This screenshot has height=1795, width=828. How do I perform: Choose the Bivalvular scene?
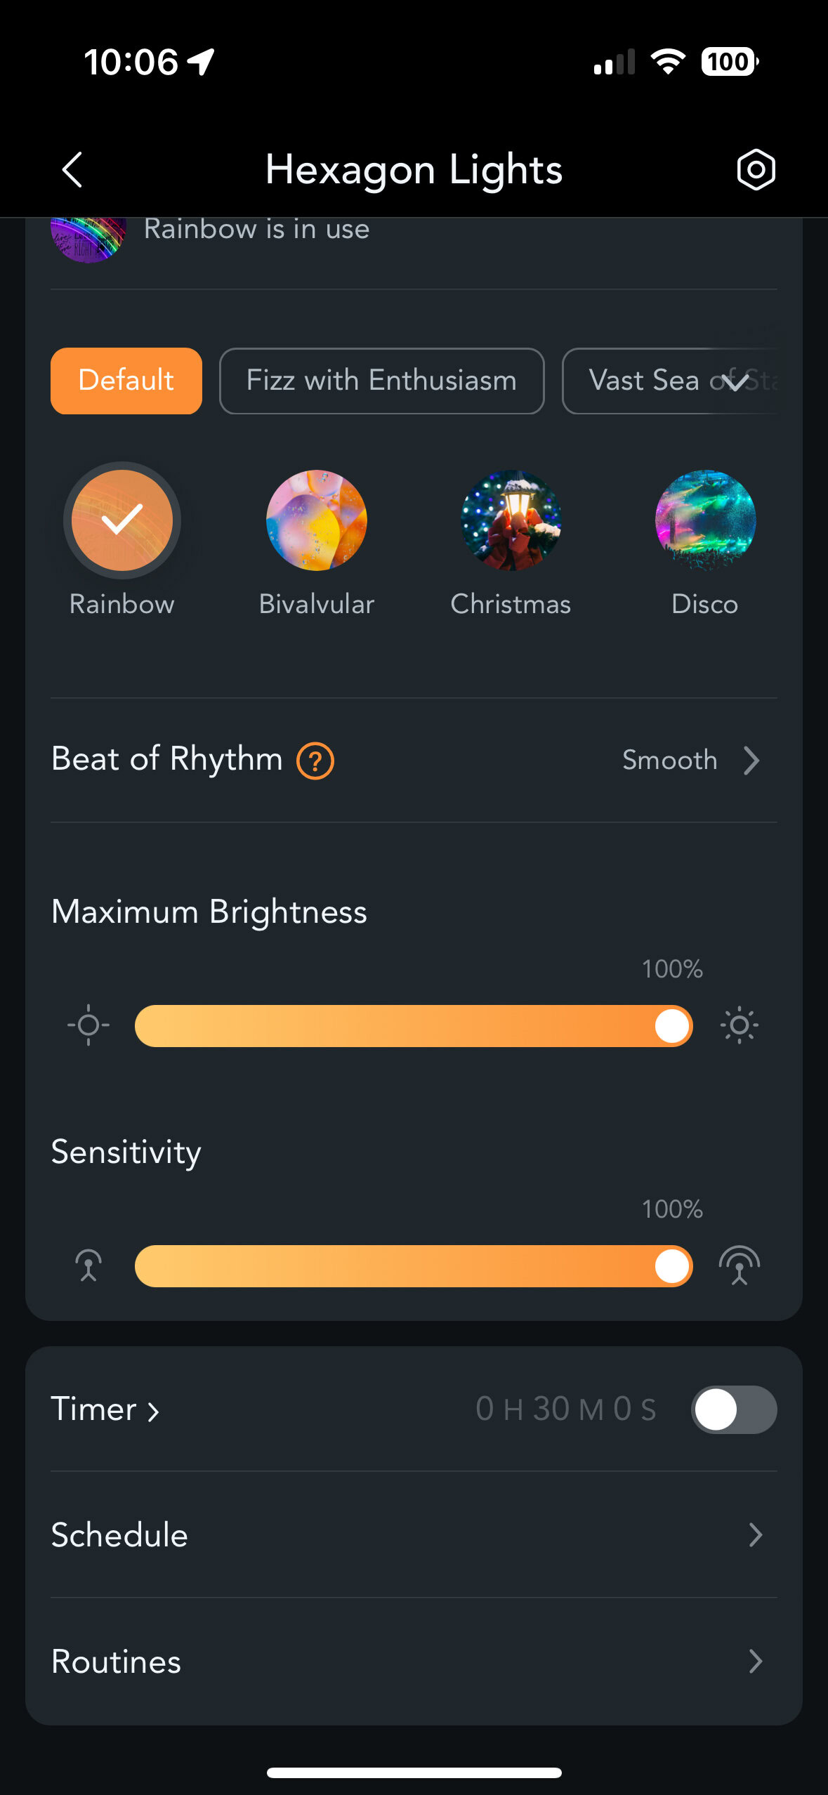pos(317,520)
